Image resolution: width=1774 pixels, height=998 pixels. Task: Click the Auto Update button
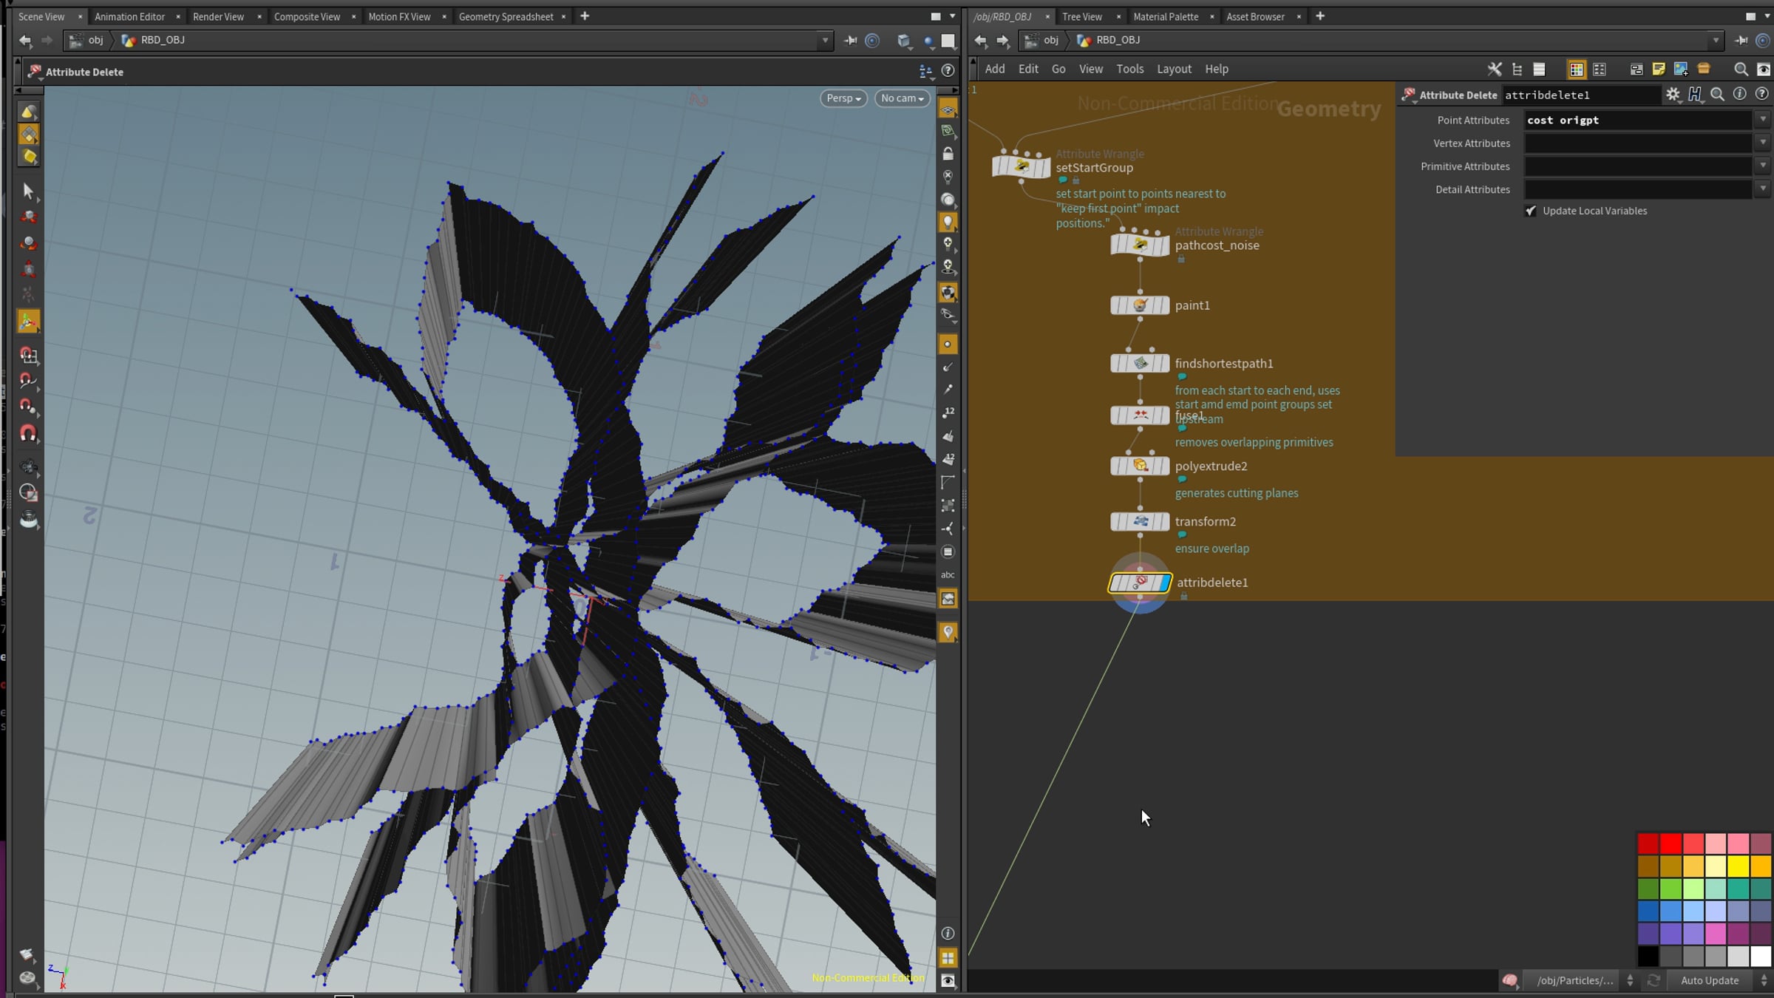click(x=1709, y=980)
